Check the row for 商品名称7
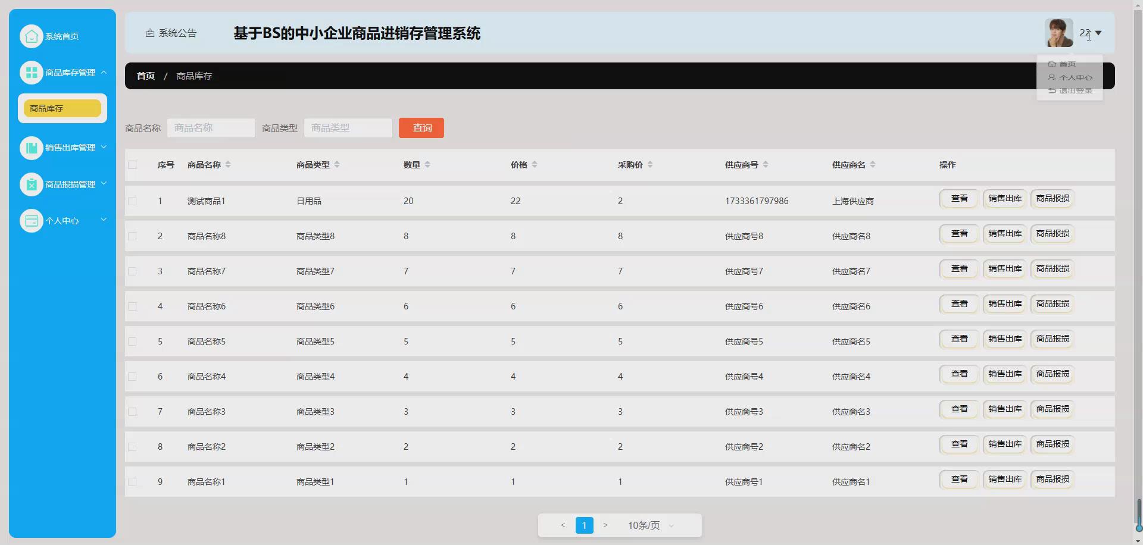1143x545 pixels. pyautogui.click(x=132, y=271)
